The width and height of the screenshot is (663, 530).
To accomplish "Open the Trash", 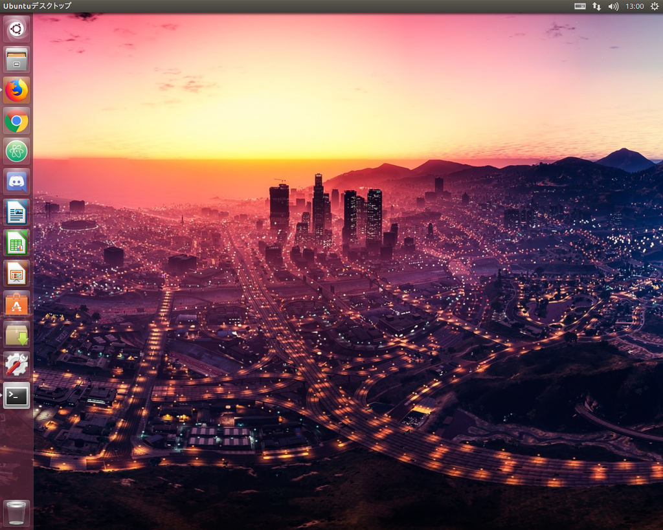I will (16, 513).
